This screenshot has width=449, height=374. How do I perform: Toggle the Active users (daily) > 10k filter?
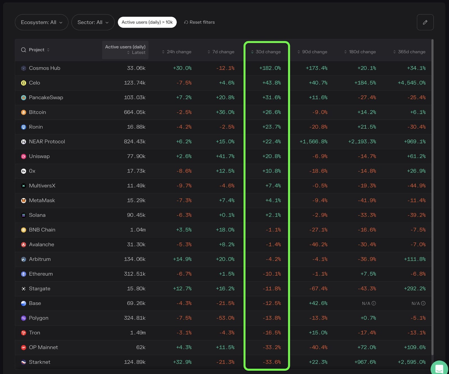(147, 22)
